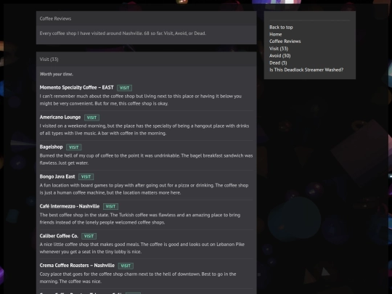Screen dimensions: 392x294
Task: Jump to Visit (33) sidebar link
Action: [279, 49]
